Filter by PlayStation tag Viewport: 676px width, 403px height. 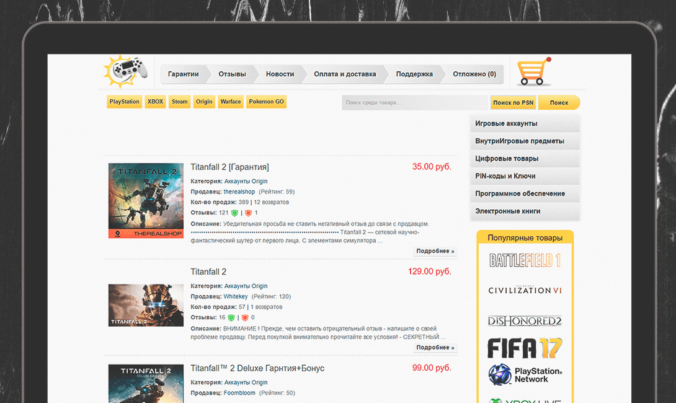pyautogui.click(x=124, y=102)
